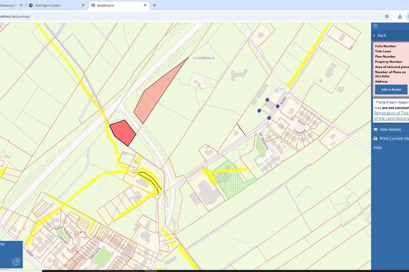Close the landdirect.ie tab
The height and width of the screenshot is (272, 409).
(x=145, y=5)
